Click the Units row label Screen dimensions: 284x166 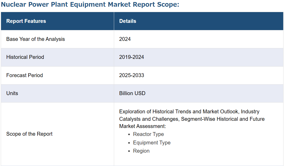[12, 93]
